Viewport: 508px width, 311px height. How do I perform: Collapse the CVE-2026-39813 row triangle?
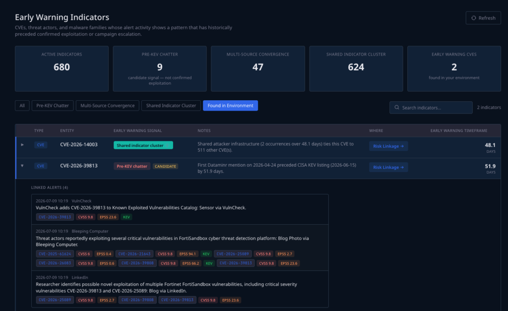tap(22, 166)
